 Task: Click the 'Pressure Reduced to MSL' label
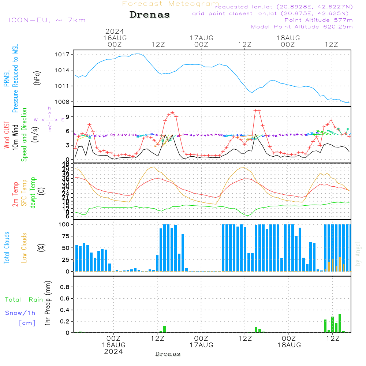[x=15, y=78]
